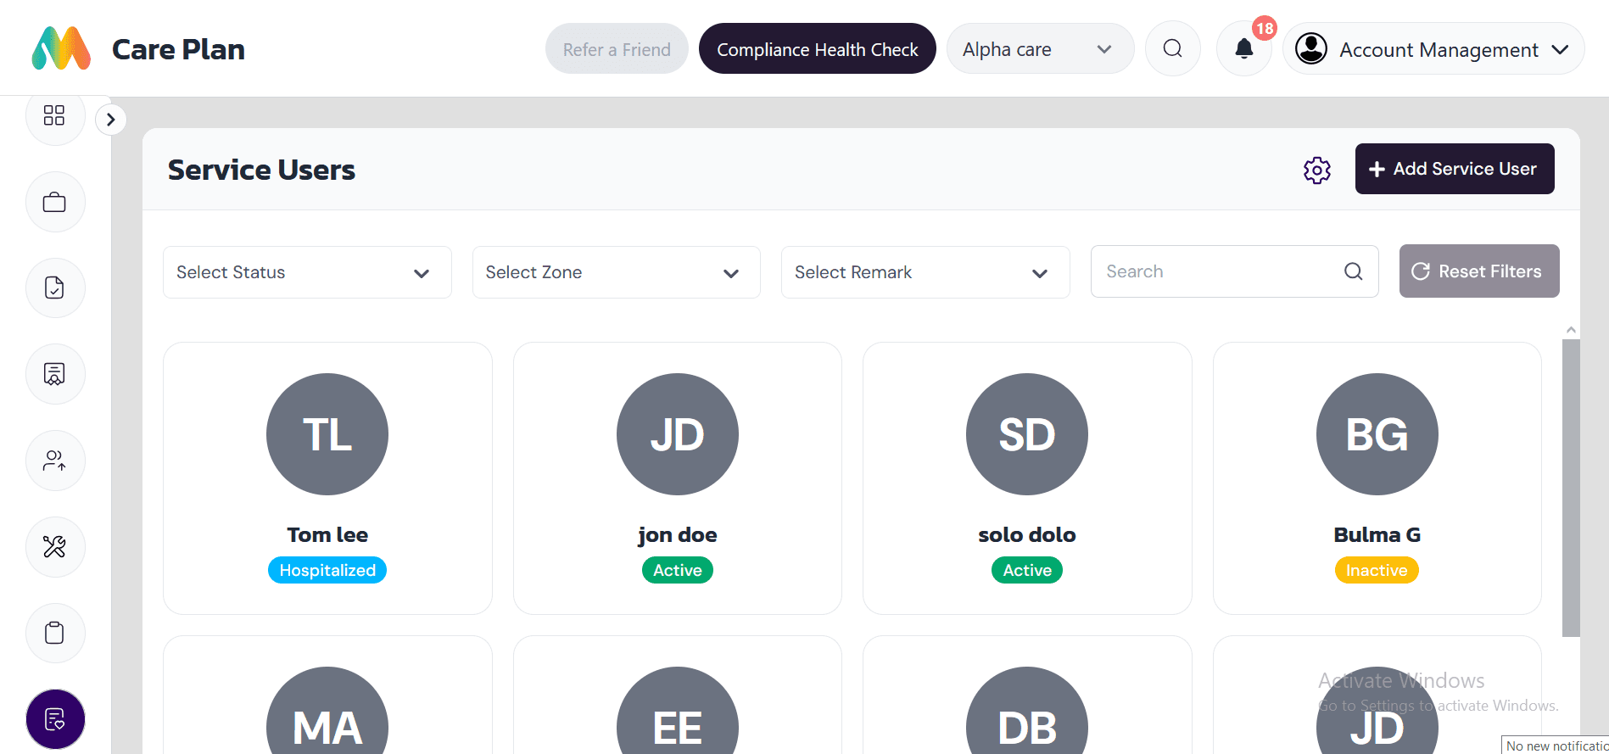Image resolution: width=1609 pixels, height=754 pixels.
Task: Open the document checkmark sidebar icon
Action: pyautogui.click(x=54, y=288)
